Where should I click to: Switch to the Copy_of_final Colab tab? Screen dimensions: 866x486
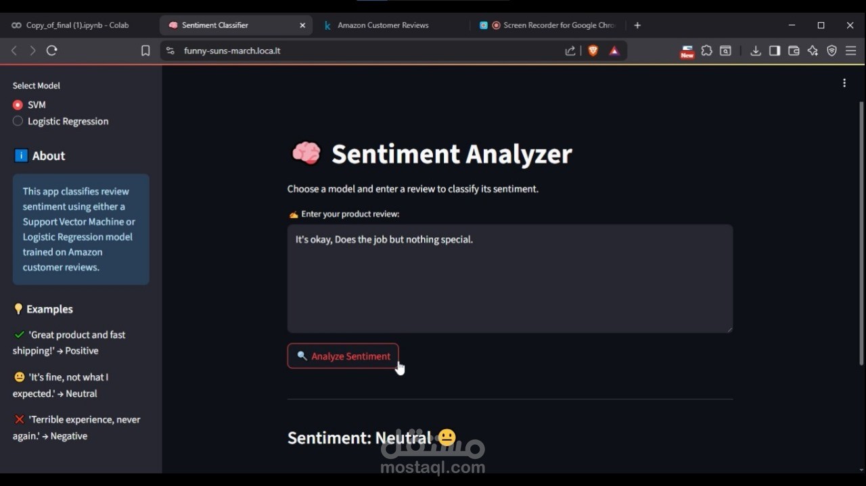tap(76, 25)
